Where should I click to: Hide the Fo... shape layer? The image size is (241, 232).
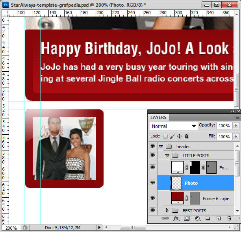(x=153, y=167)
